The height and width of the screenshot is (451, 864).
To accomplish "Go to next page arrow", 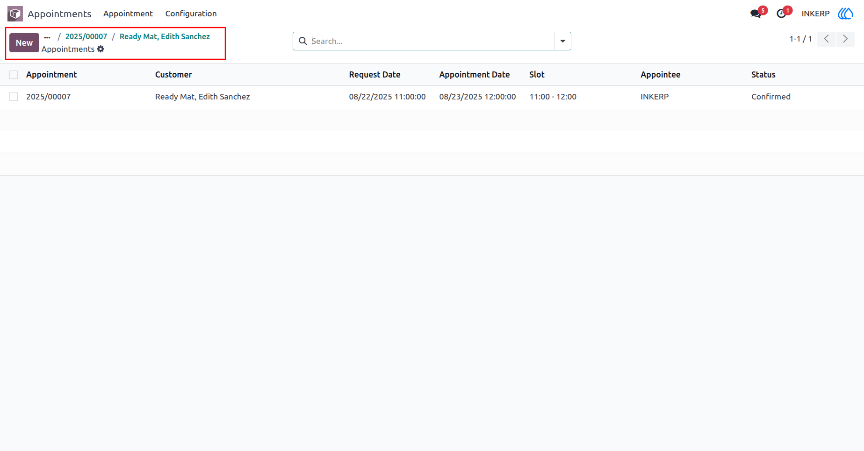I will point(845,39).
